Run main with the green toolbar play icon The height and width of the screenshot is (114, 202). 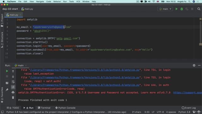(176, 9)
